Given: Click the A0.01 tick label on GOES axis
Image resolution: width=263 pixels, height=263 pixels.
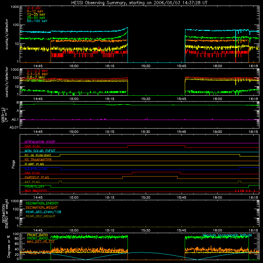Looking at the screenshot, I should 14,127.
